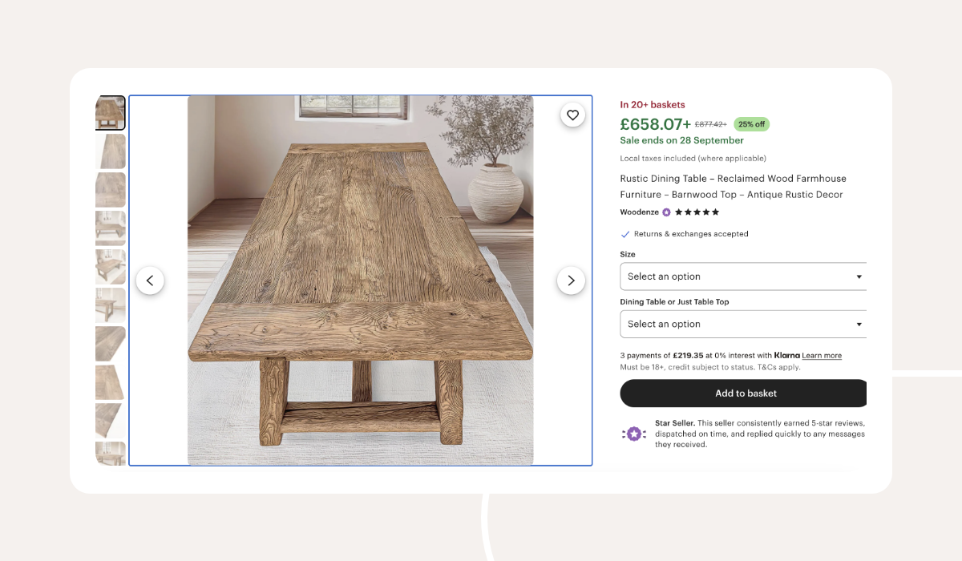962x561 pixels.
Task: Select the first product thumbnail
Action: [111, 113]
